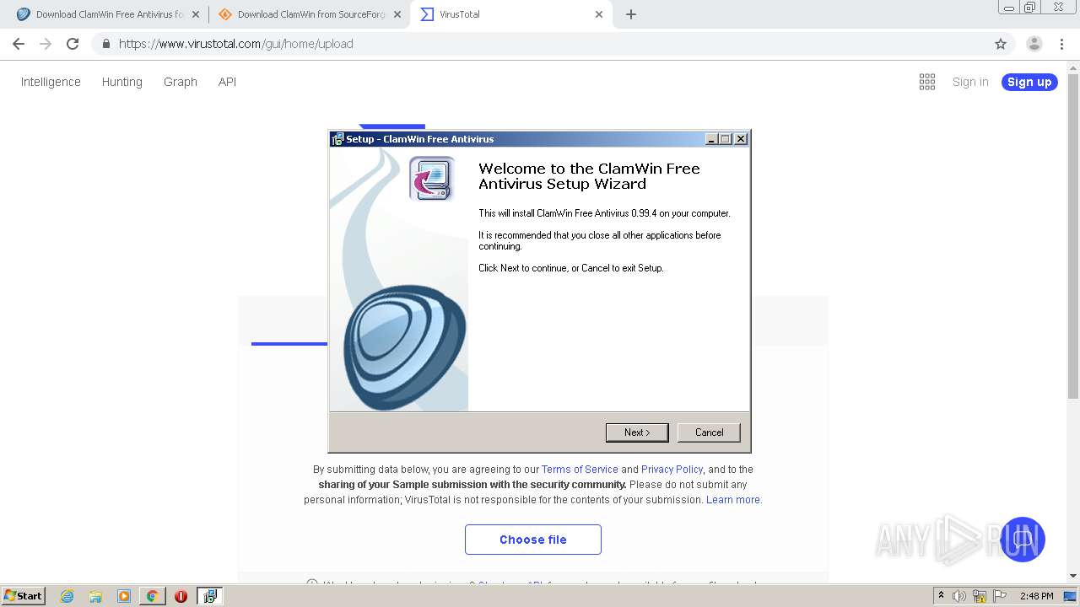
Task: Click the Sign in link
Action: pyautogui.click(x=970, y=82)
